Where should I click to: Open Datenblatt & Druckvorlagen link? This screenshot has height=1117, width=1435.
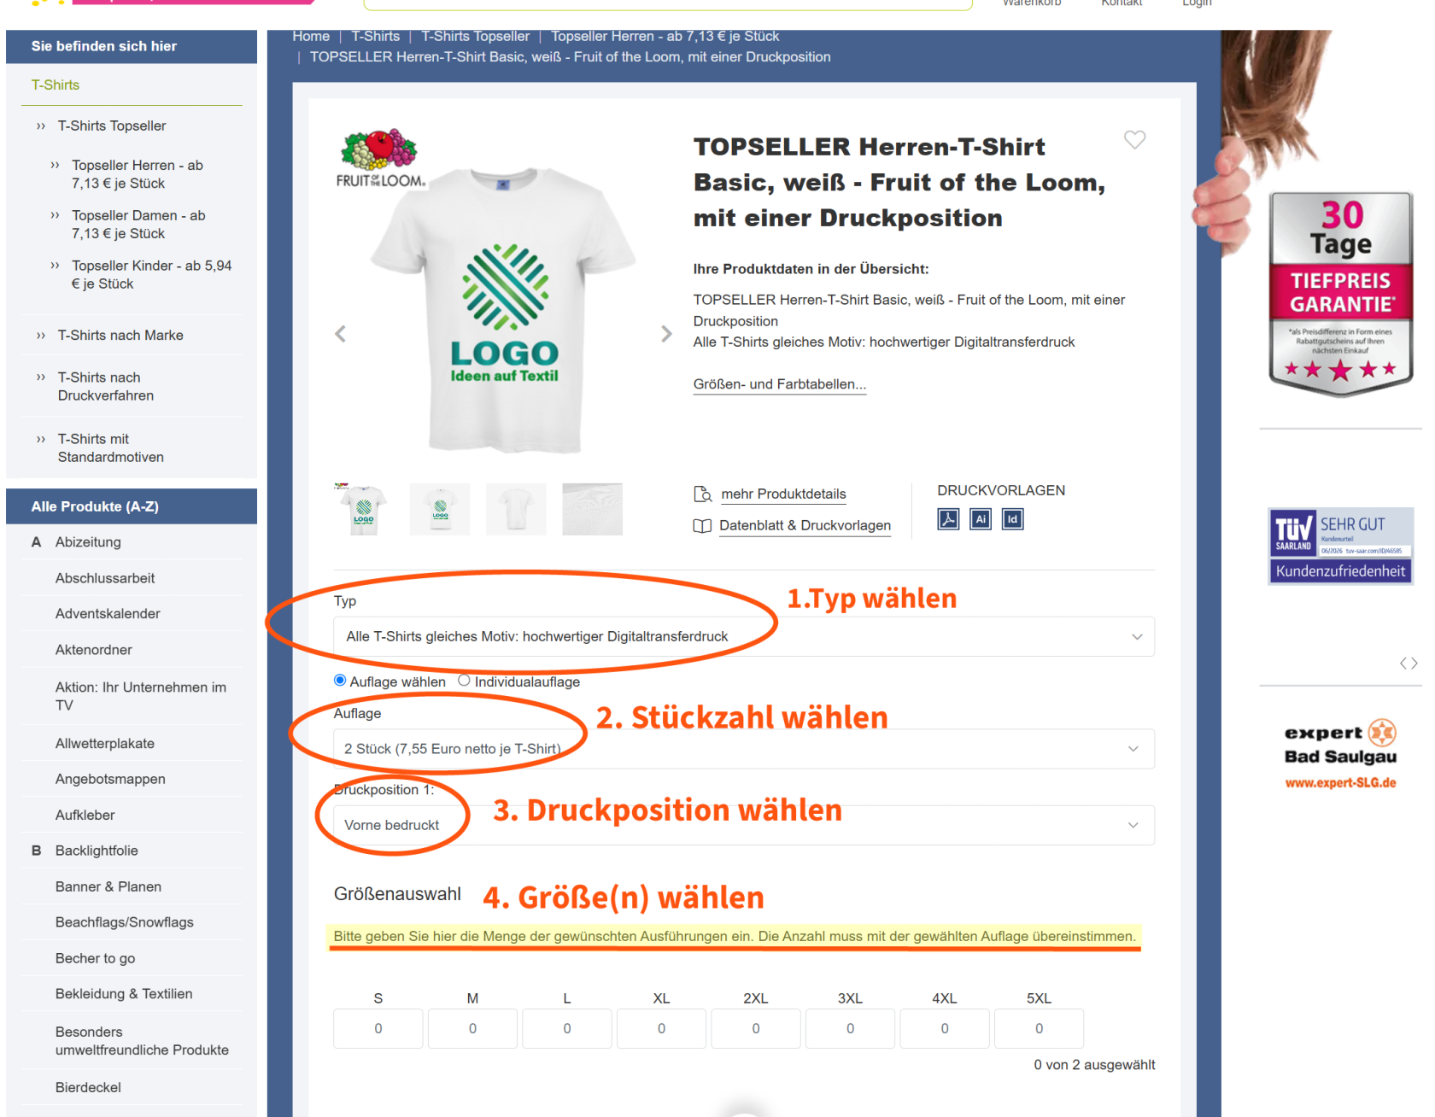coord(805,526)
